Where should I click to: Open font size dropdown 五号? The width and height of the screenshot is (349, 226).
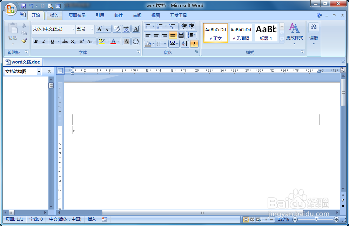92,29
